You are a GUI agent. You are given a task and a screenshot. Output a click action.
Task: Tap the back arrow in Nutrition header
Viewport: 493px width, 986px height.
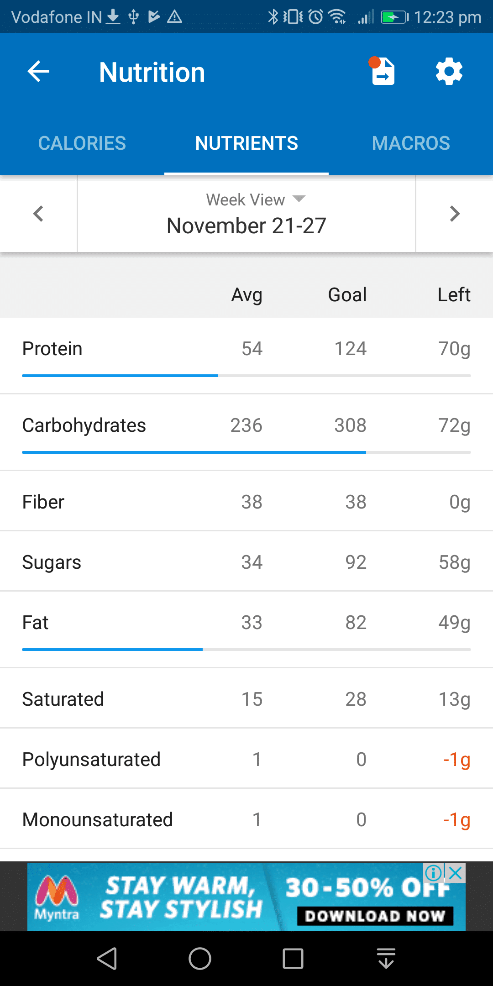(38, 72)
